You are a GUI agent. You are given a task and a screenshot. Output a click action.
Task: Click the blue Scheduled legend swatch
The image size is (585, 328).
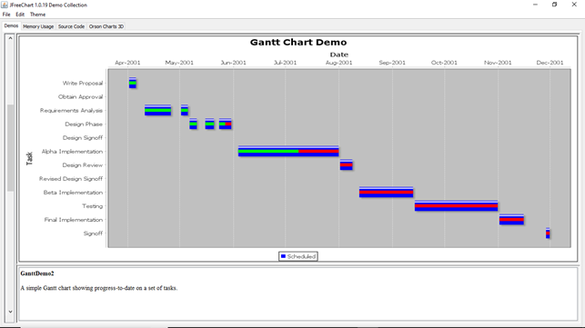pos(283,256)
